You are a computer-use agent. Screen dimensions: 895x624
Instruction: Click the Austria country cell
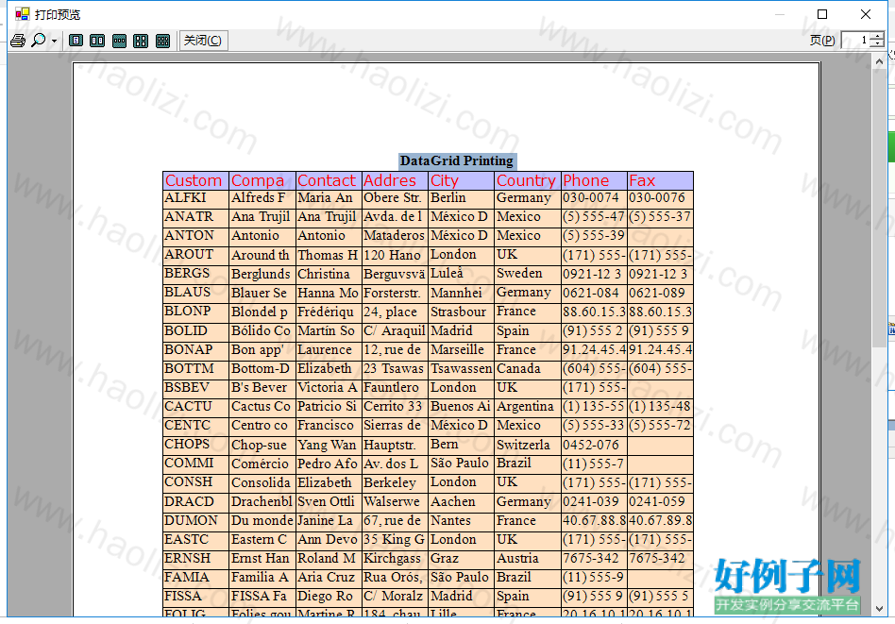pos(527,558)
